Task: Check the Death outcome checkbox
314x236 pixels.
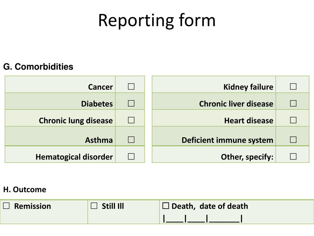Action: coord(166,206)
